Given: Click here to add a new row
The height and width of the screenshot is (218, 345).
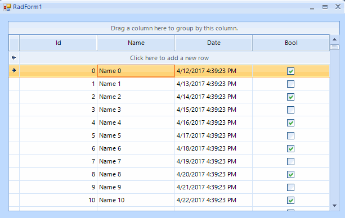Looking at the screenshot, I should pos(169,58).
